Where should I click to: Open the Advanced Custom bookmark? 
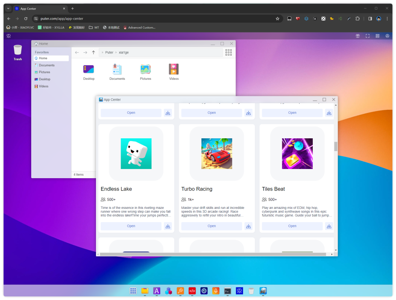(139, 27)
